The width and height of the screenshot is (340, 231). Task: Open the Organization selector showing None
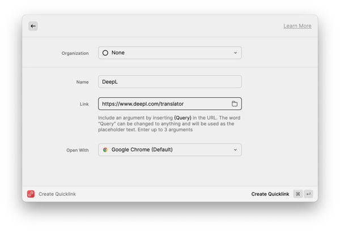click(x=170, y=53)
